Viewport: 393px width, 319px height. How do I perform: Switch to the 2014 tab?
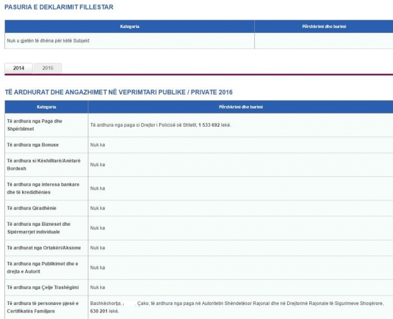[x=18, y=68]
